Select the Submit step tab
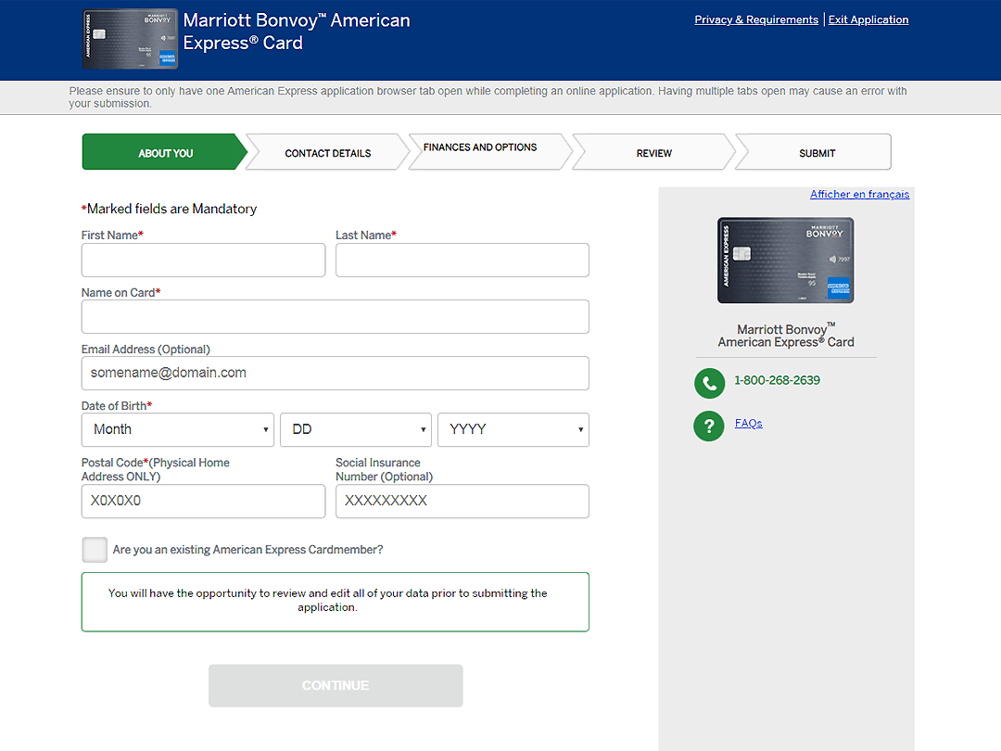Image resolution: width=1001 pixels, height=751 pixels. tap(817, 153)
